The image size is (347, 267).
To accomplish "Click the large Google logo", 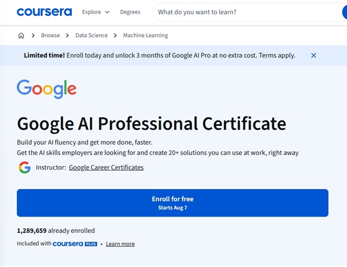I will [47, 89].
